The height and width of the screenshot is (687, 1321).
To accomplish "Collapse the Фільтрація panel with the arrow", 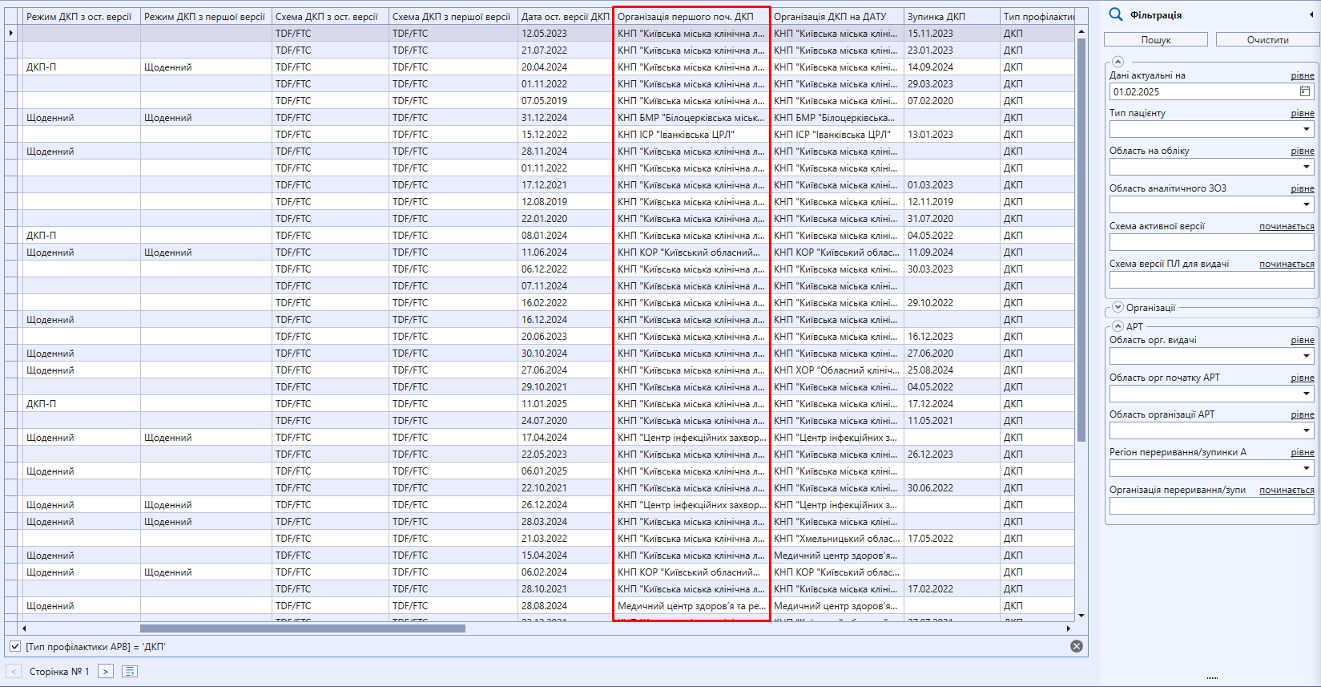I will tap(1311, 14).
